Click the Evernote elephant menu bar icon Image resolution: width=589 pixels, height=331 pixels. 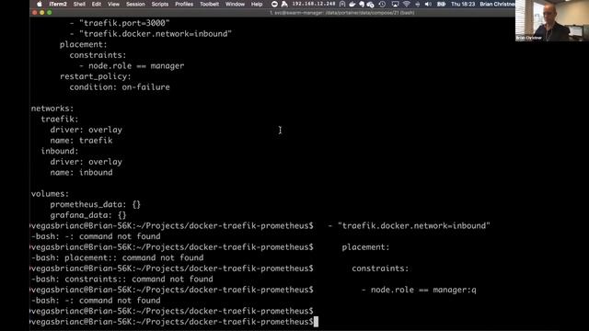pos(362,4)
